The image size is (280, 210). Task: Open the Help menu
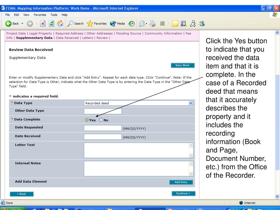[65, 15]
